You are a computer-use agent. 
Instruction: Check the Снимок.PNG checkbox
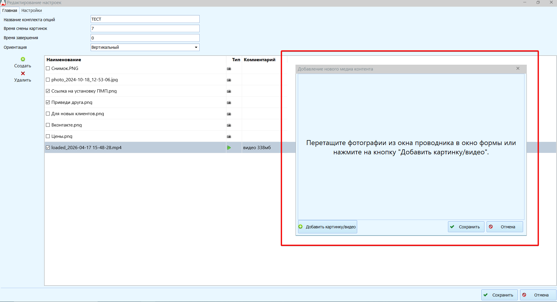click(48, 68)
